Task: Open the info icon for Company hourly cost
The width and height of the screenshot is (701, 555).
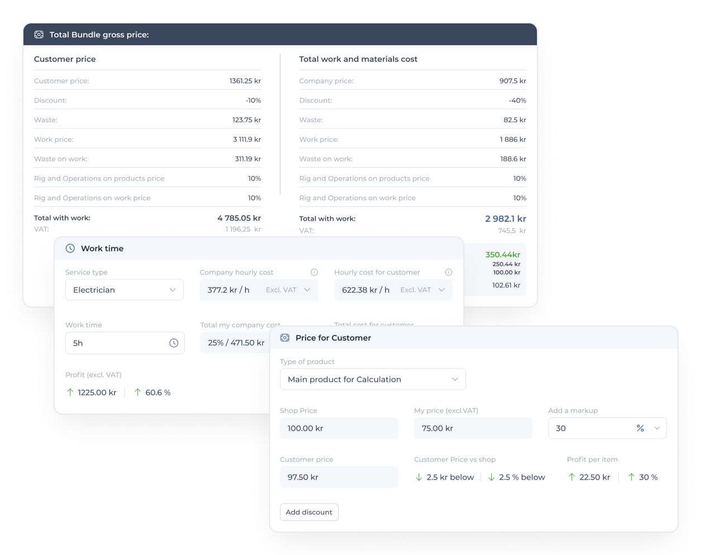Action: [x=314, y=272]
